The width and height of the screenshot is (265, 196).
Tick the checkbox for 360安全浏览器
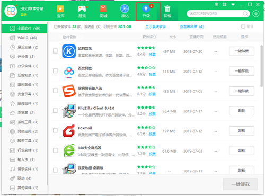click(x=55, y=150)
